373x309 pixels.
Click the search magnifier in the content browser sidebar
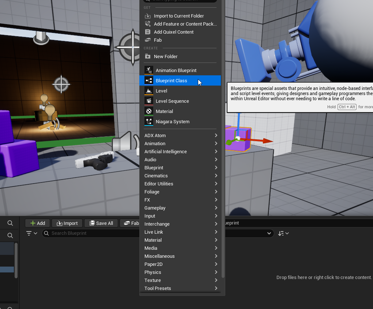pos(10,223)
